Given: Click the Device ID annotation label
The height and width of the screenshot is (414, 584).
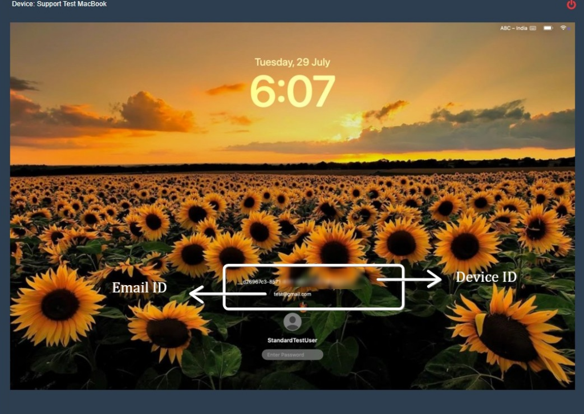Looking at the screenshot, I should coord(486,277).
